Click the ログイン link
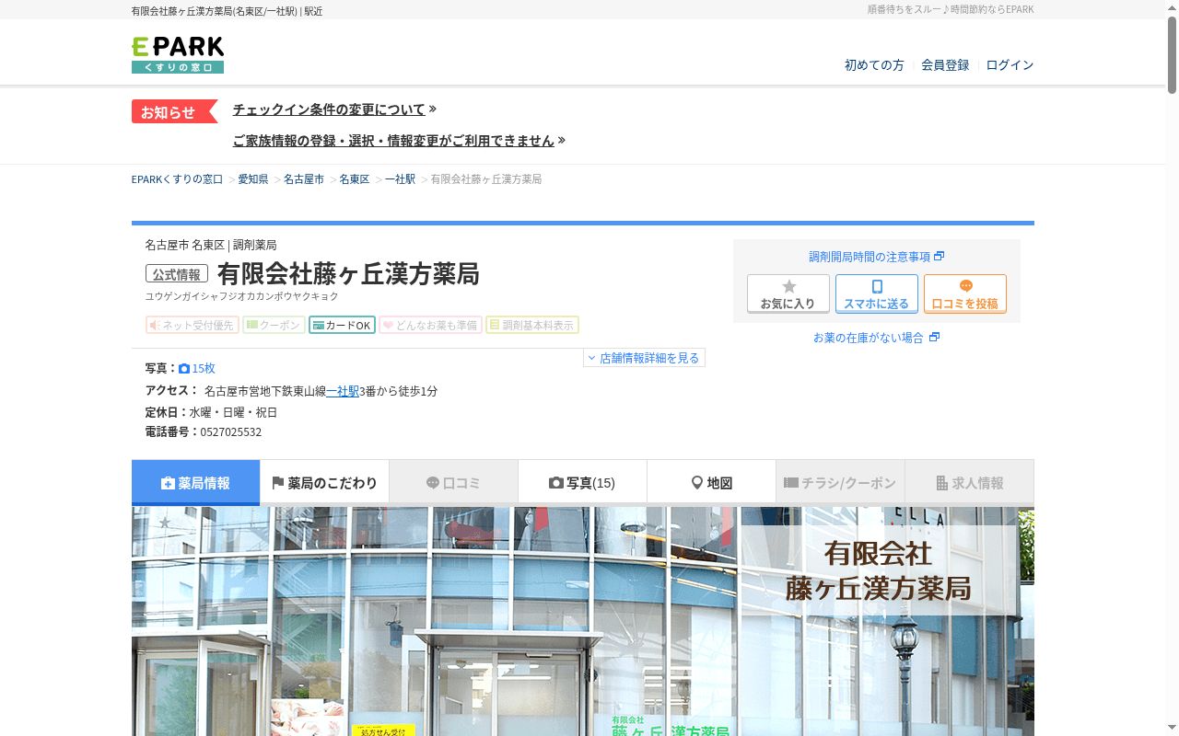Image resolution: width=1179 pixels, height=736 pixels. 1010,65
